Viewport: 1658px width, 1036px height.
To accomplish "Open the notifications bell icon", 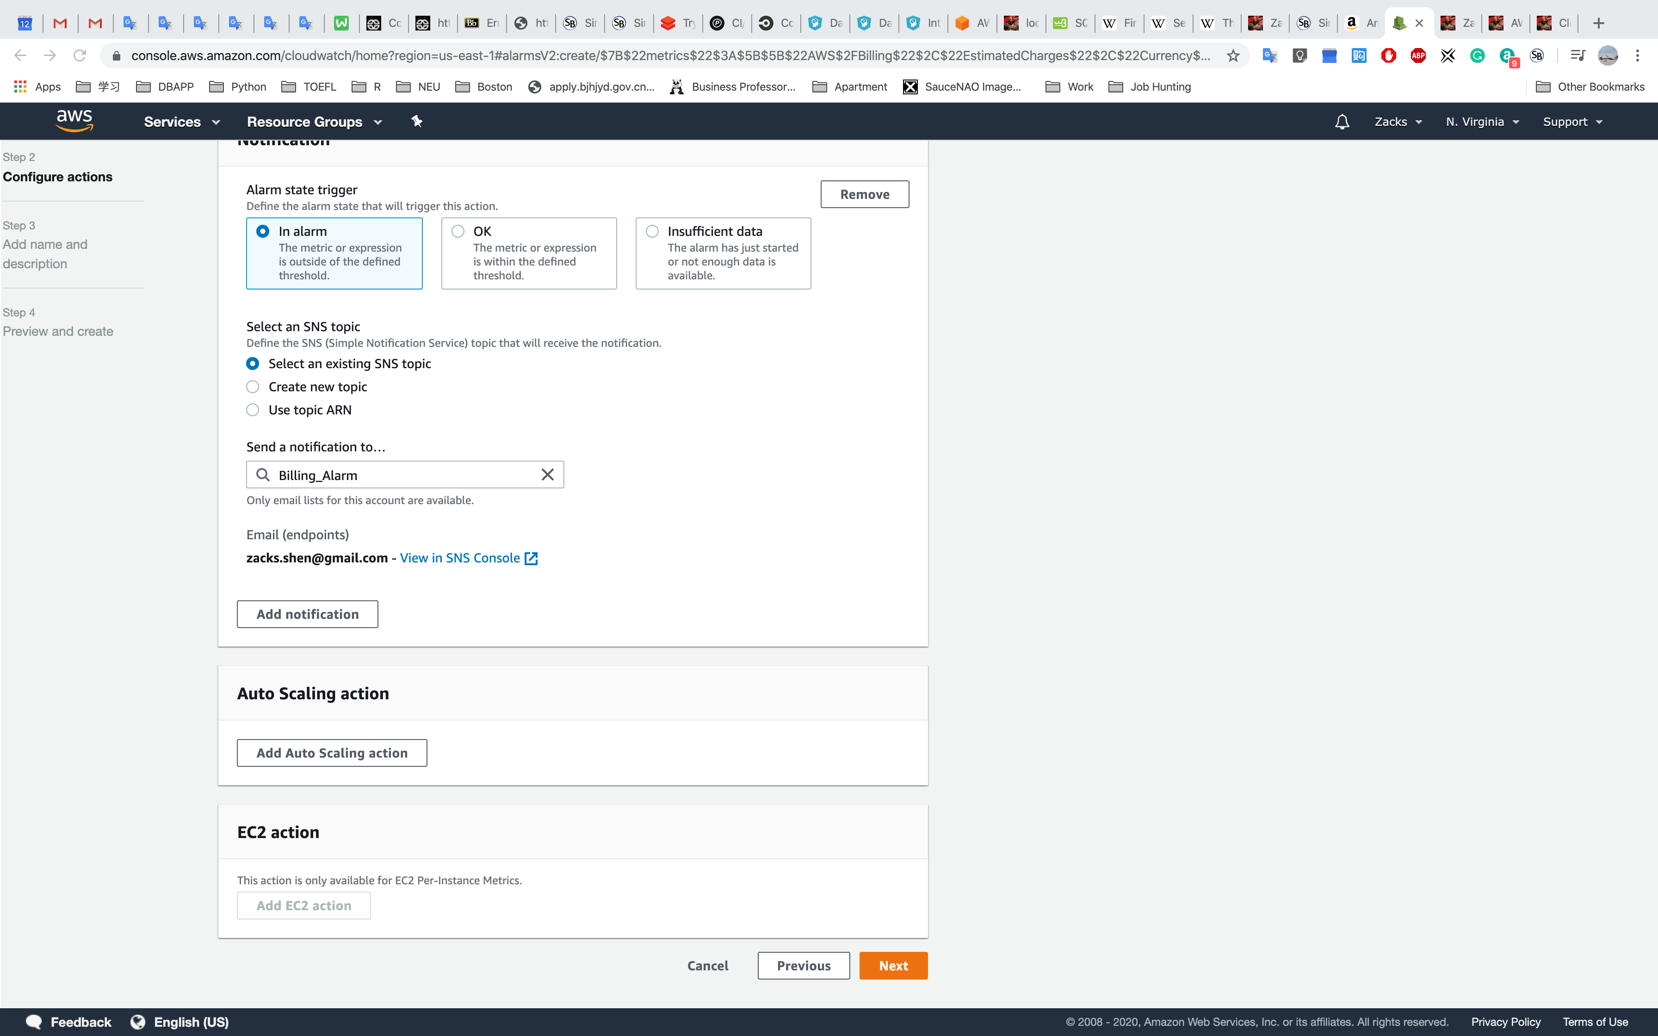I will (1342, 122).
